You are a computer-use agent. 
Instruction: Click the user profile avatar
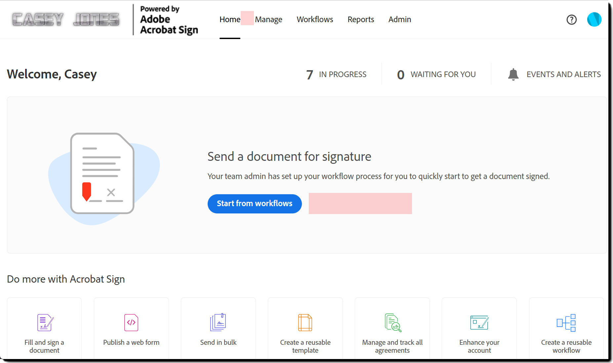click(594, 20)
